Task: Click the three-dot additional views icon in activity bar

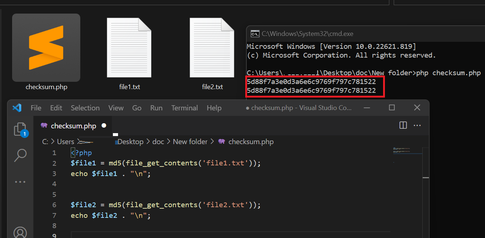Action: [x=20, y=182]
